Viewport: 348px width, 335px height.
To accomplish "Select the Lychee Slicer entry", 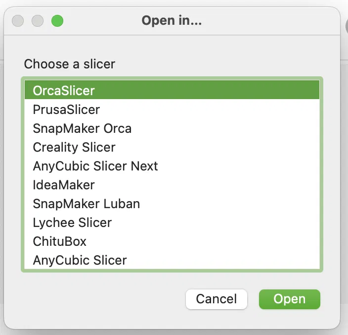I will 72,223.
